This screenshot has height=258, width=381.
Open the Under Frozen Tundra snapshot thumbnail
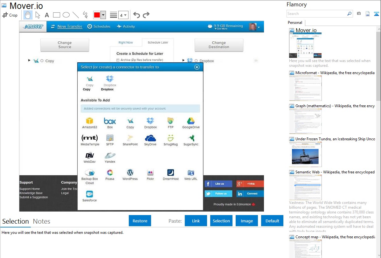305,154
